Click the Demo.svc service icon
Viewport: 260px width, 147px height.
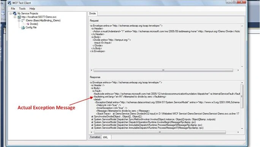19,17
